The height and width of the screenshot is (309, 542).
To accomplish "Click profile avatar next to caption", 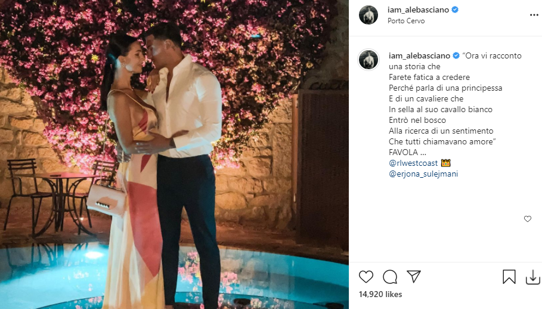I will (368, 60).
